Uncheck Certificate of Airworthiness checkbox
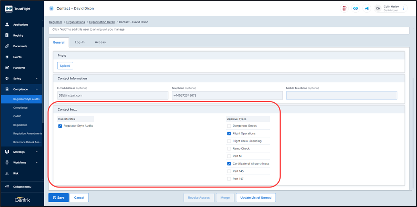 (229, 164)
